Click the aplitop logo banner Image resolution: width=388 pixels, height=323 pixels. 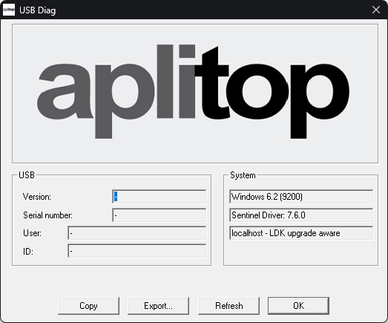click(x=195, y=94)
